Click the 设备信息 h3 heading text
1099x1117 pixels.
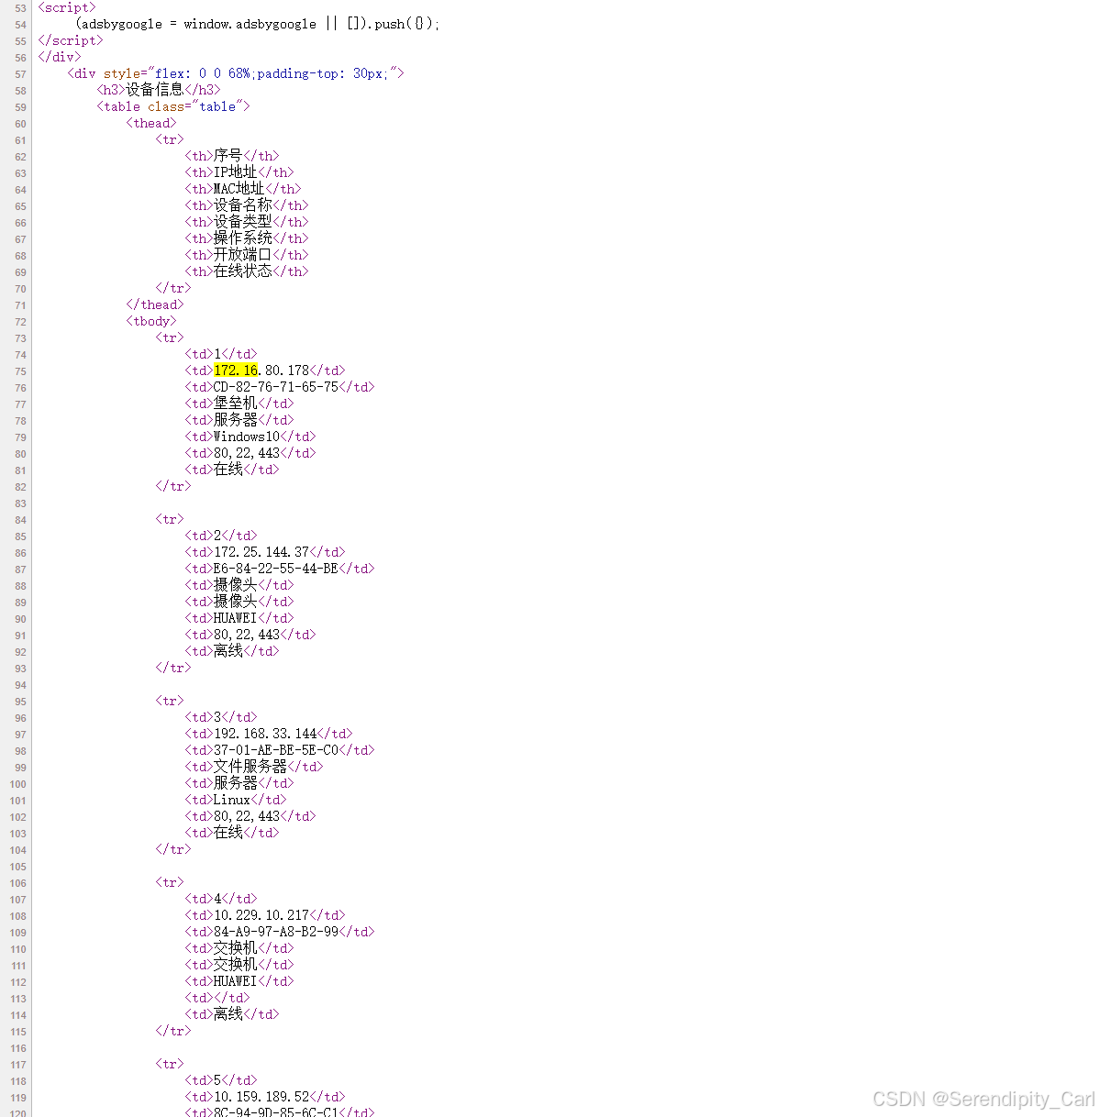coord(155,90)
